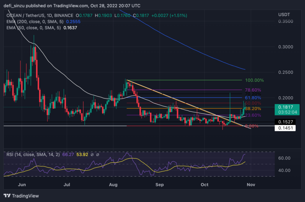
Task: Click the green current price label 0.1817
Action: (x=285, y=107)
